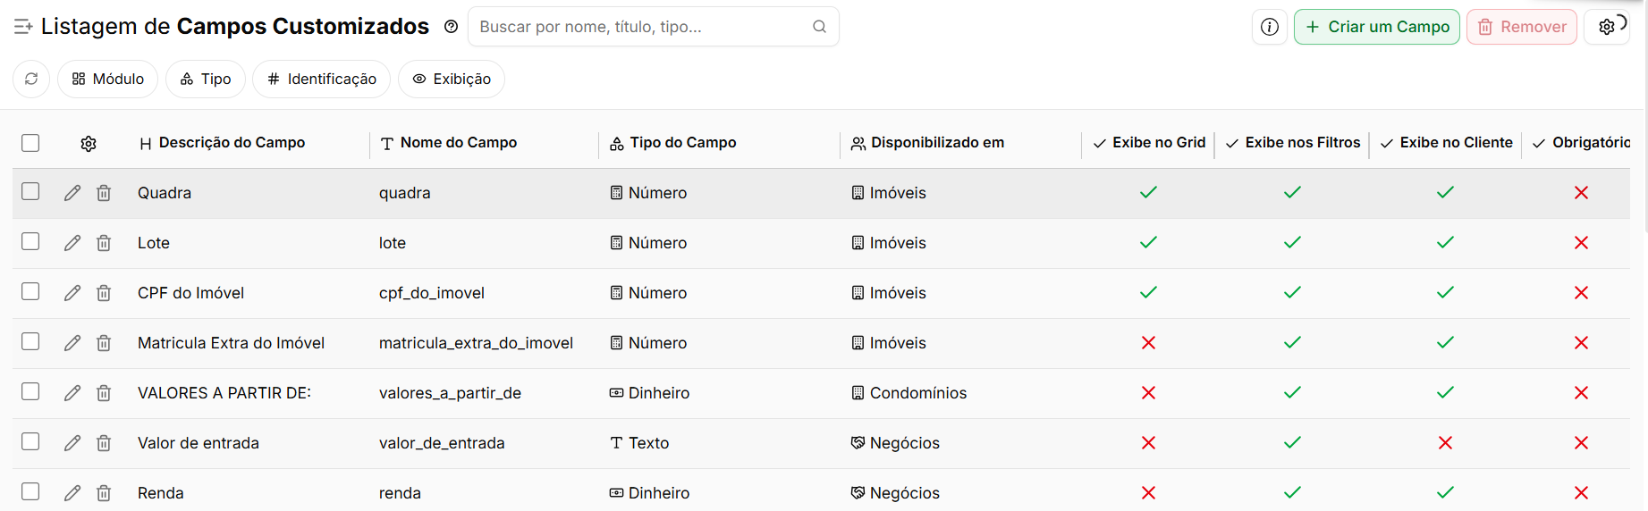1648x511 pixels.
Task: Delete the Renda row trash icon
Action: pyautogui.click(x=104, y=493)
